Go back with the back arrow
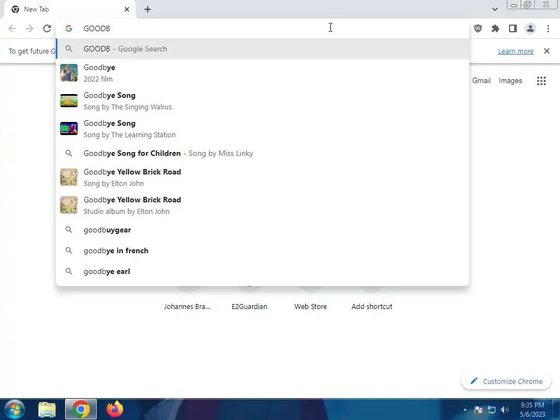This screenshot has height=420, width=560. 12,28
